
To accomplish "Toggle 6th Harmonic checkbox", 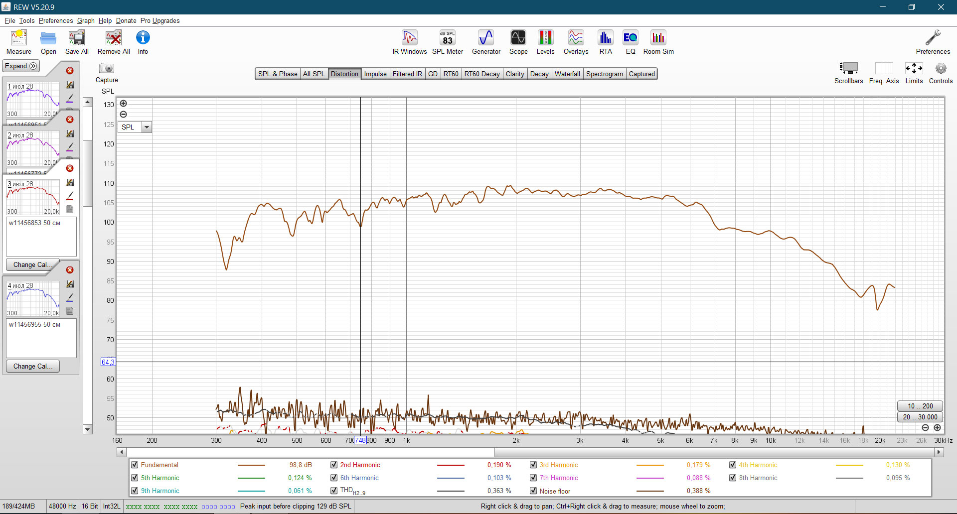I will coord(334,478).
